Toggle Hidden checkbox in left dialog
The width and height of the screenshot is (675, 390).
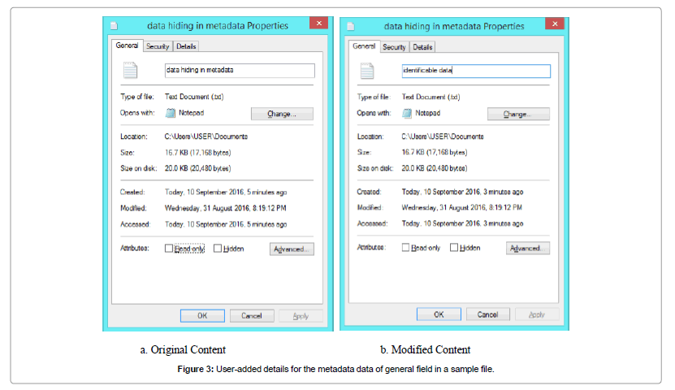[218, 249]
